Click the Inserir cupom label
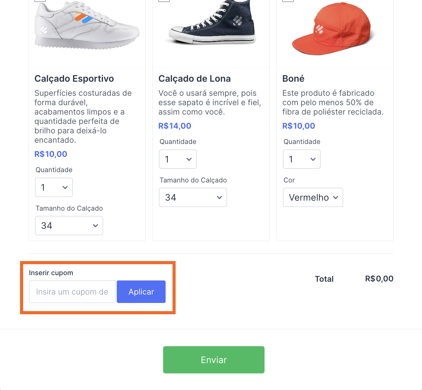 pyautogui.click(x=51, y=273)
